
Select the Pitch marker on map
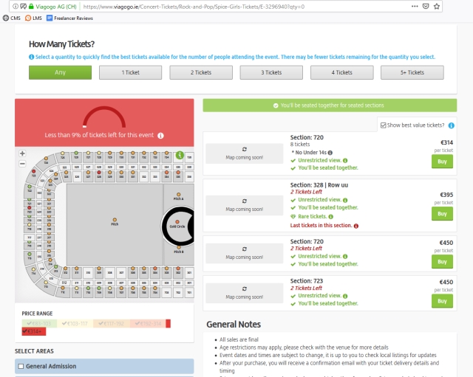(x=115, y=220)
